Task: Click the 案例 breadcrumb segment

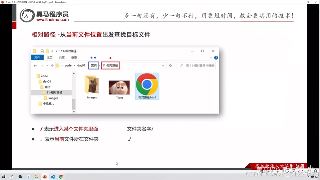Action: tap(94, 66)
